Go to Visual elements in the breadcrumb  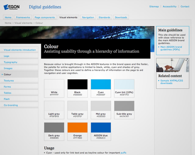tap(23, 23)
